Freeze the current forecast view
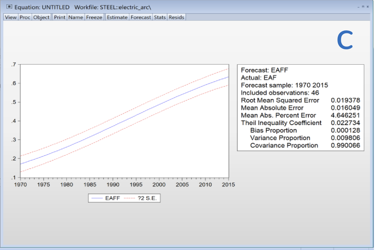Image resolution: width=375 pixels, height=250 pixels. click(x=94, y=17)
